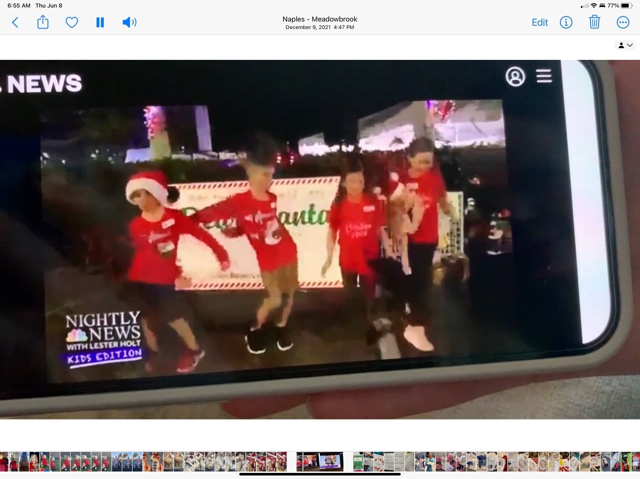Tap the Wi-Fi status icon
Viewport: 640px width, 479px height.
pos(594,6)
